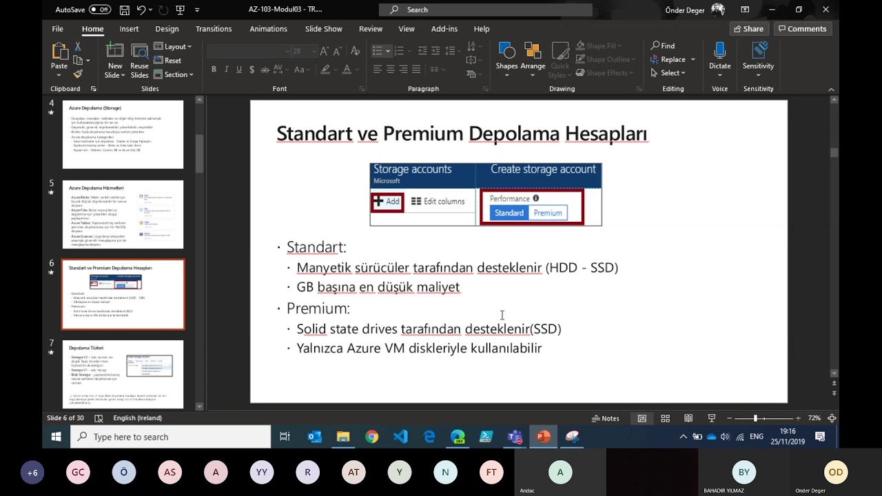882x496 pixels.
Task: Click the New Slide icon
Action: pos(114,61)
